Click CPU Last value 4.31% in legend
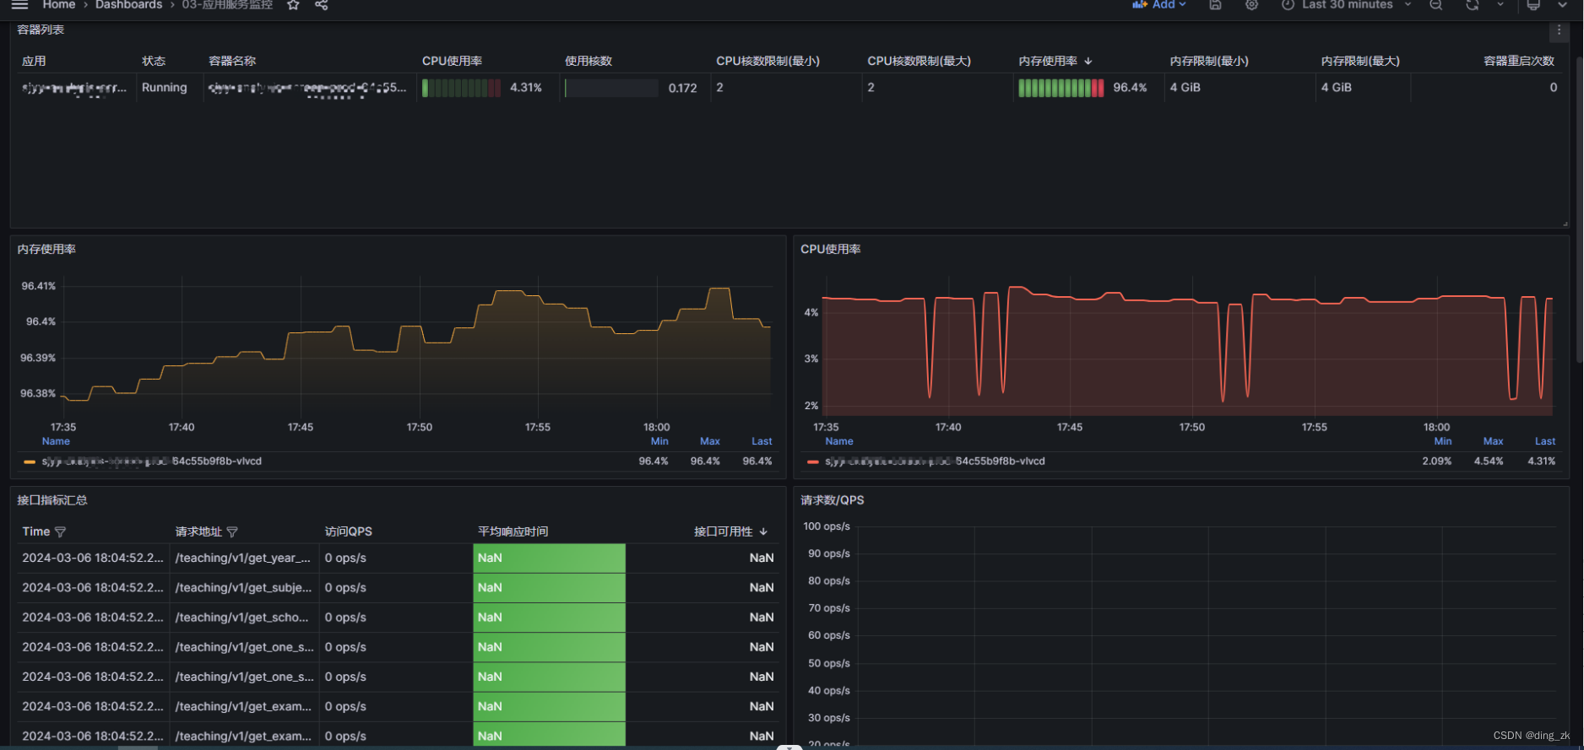The height and width of the screenshot is (750, 1584). pyautogui.click(x=1542, y=461)
